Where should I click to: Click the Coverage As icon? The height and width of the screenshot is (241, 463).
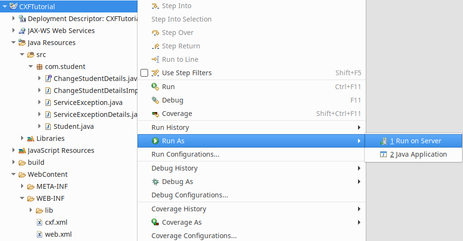(x=155, y=222)
